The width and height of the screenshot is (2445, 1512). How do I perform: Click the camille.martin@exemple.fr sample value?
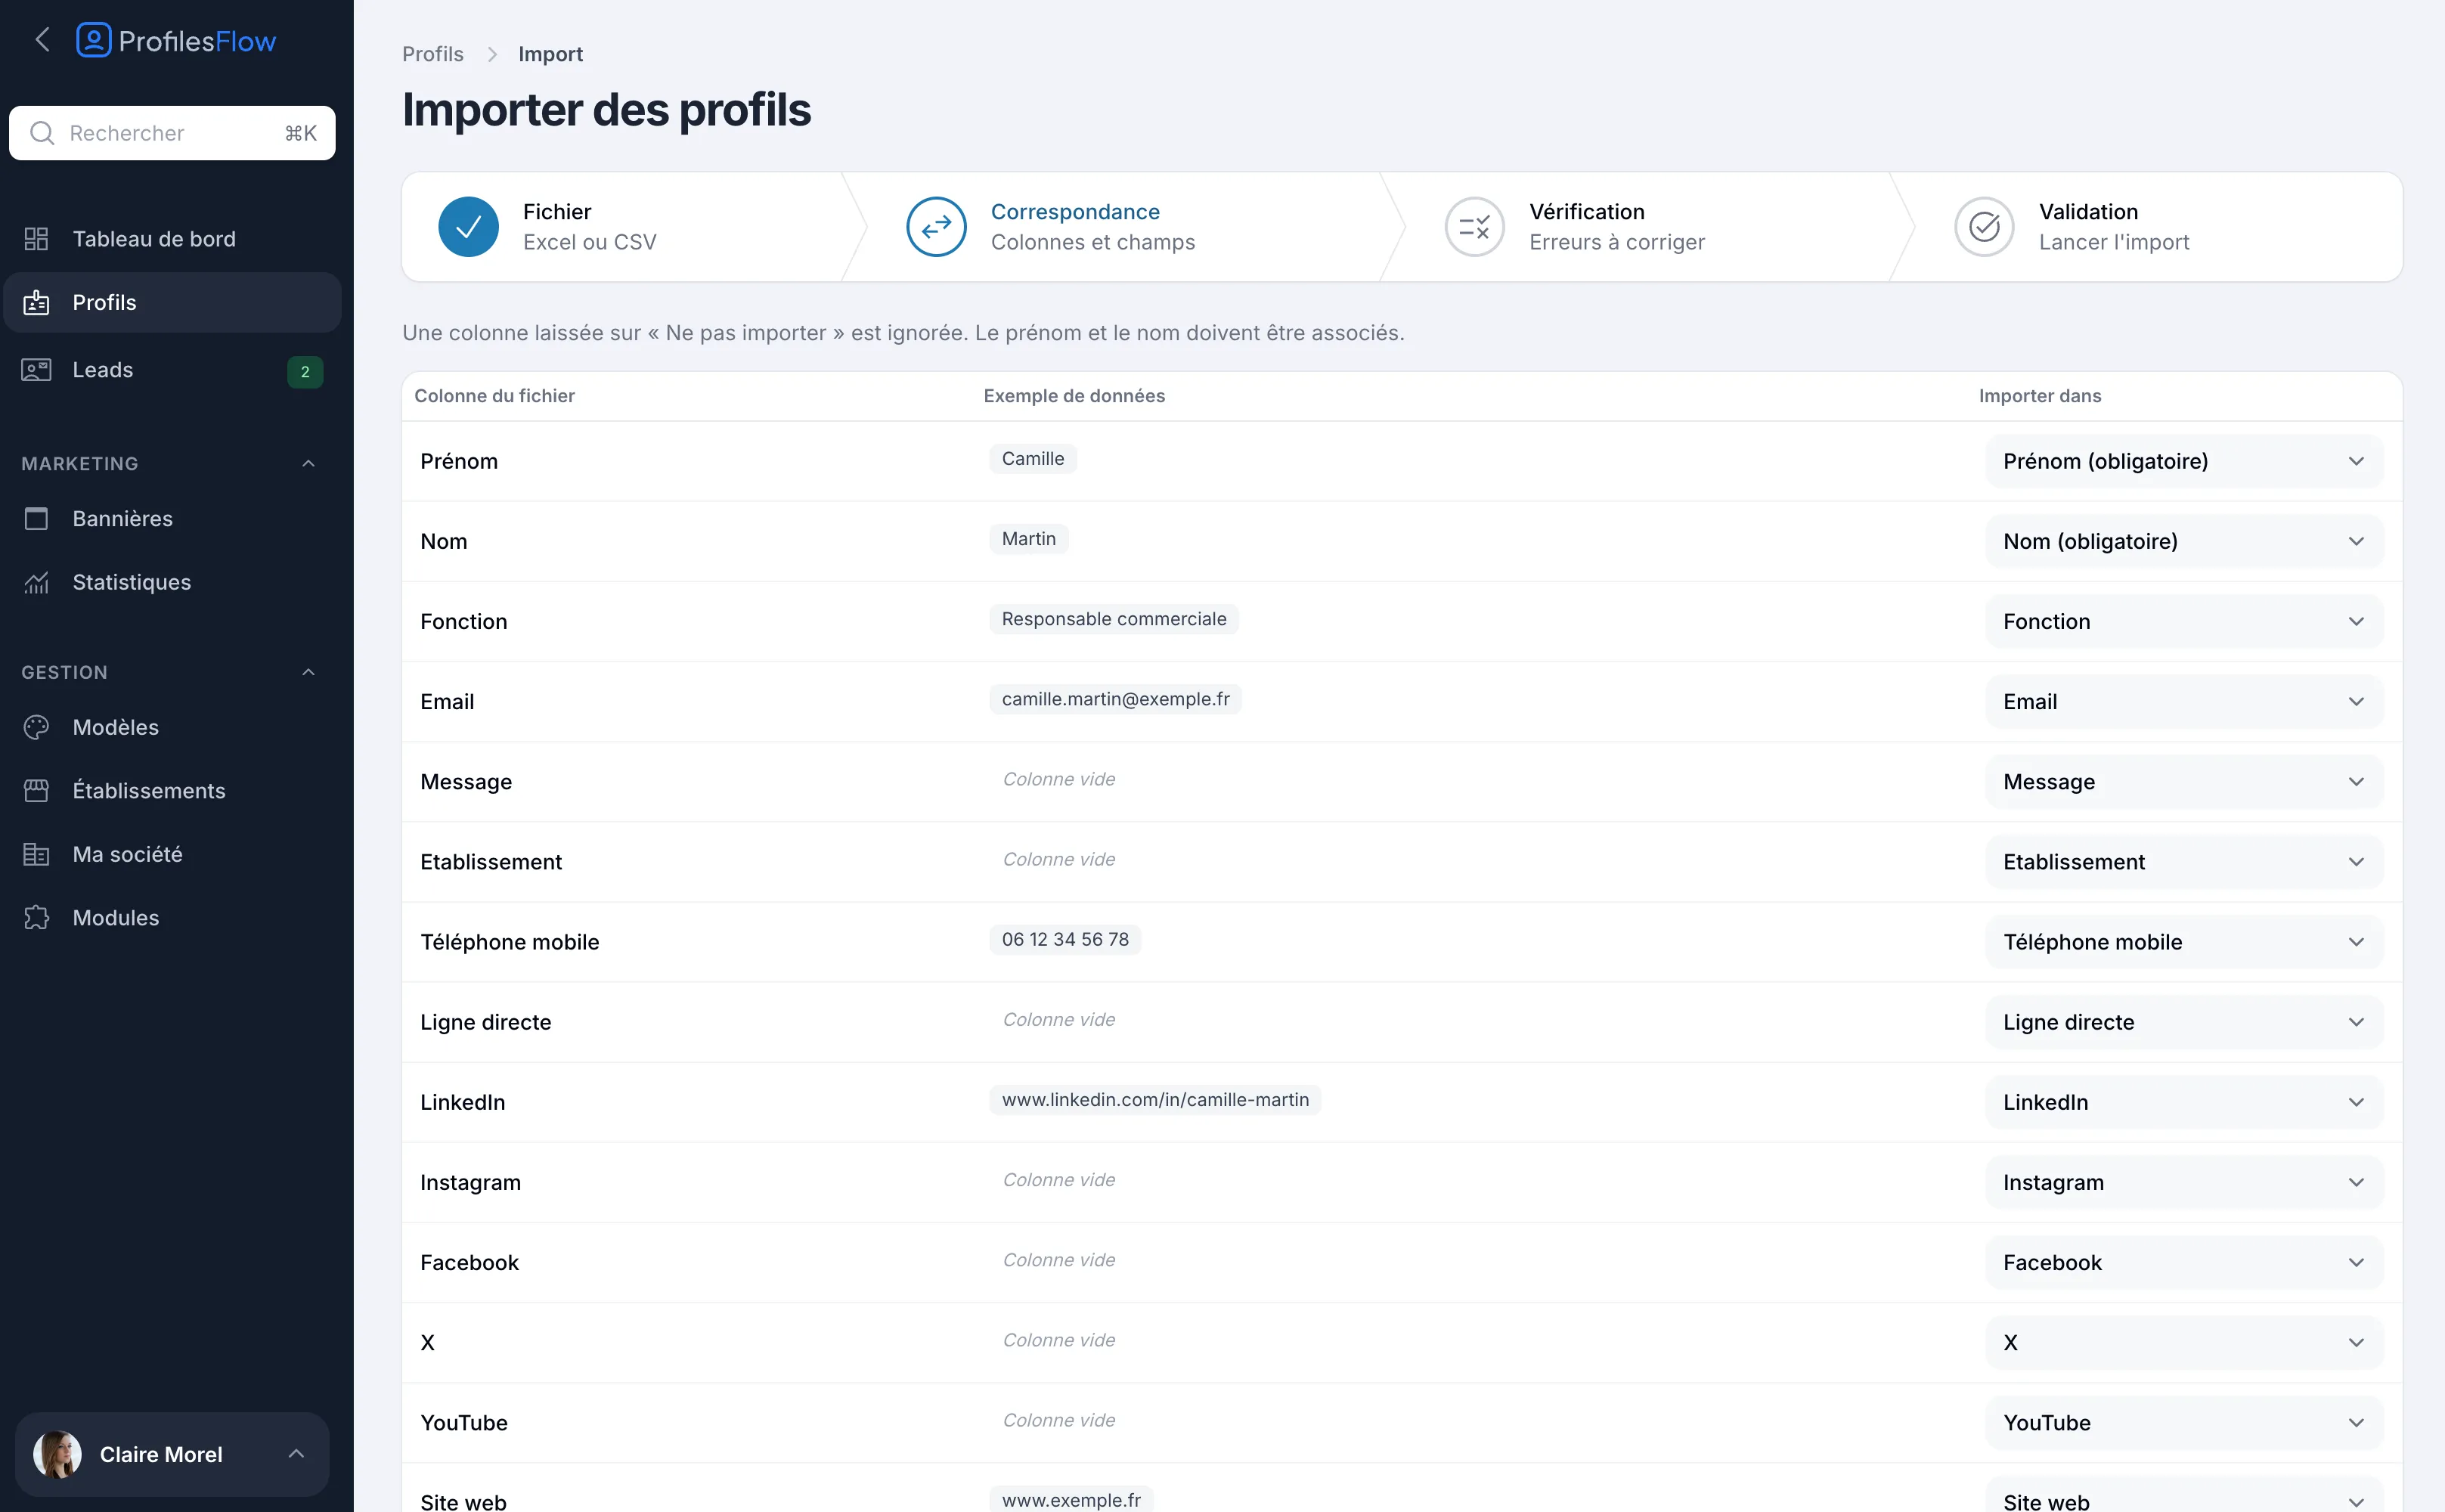pyautogui.click(x=1116, y=699)
